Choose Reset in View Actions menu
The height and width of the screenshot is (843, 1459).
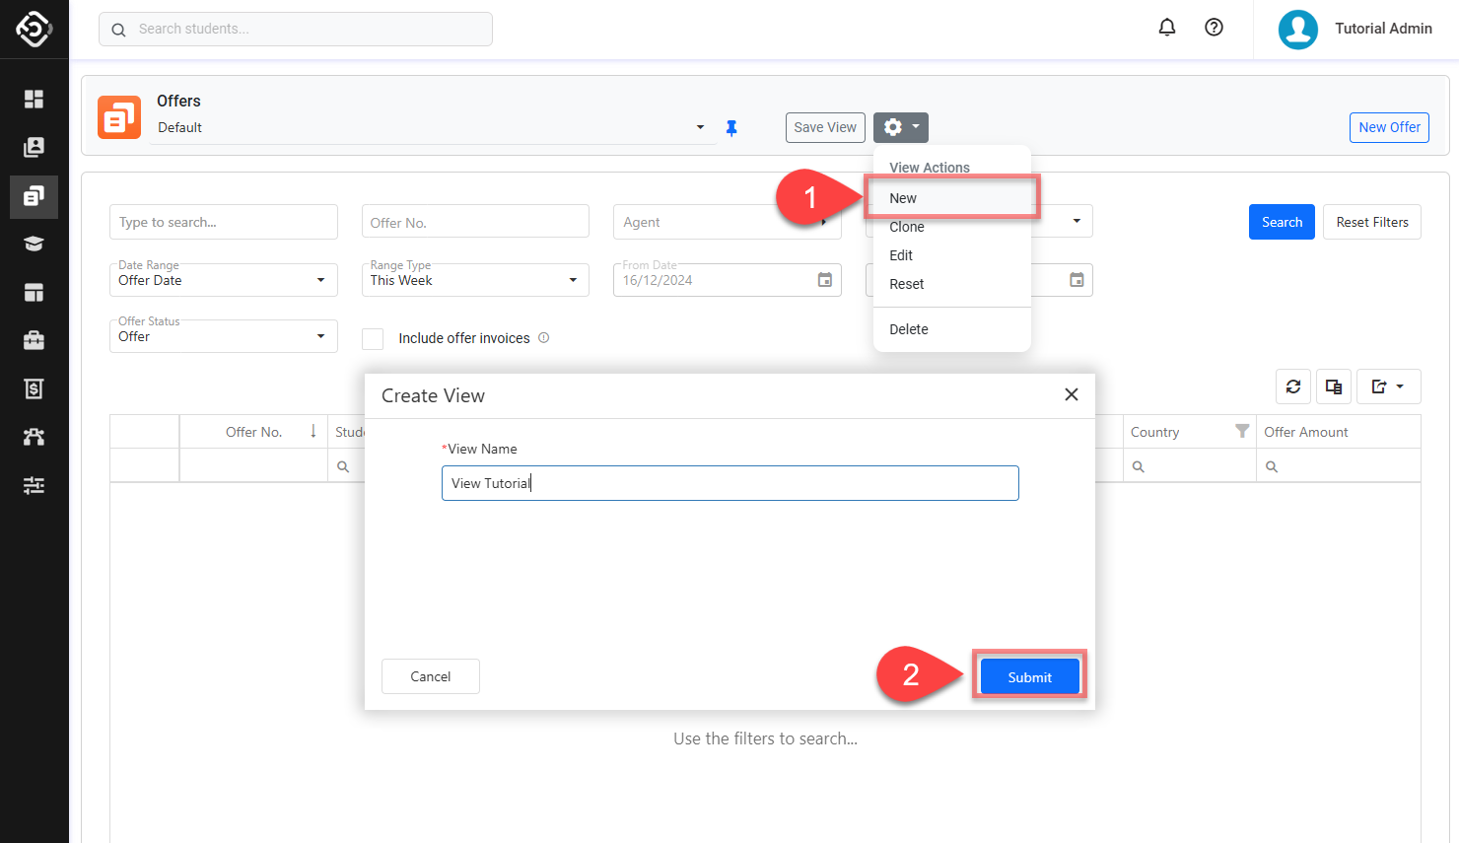(x=952, y=284)
